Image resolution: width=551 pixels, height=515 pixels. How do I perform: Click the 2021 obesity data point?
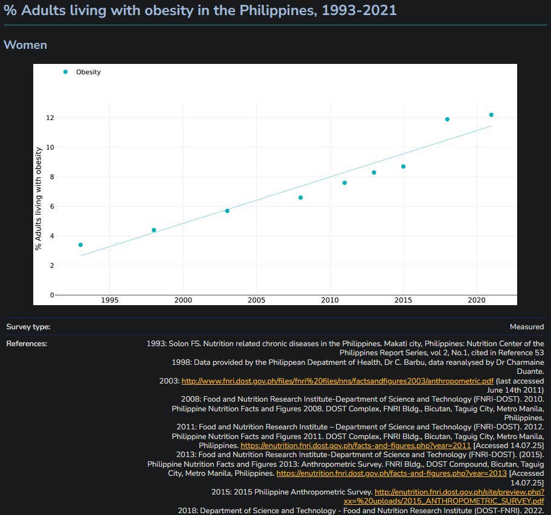491,115
